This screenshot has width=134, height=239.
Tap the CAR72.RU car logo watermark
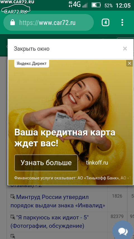pyautogui.click(x=16, y=8)
